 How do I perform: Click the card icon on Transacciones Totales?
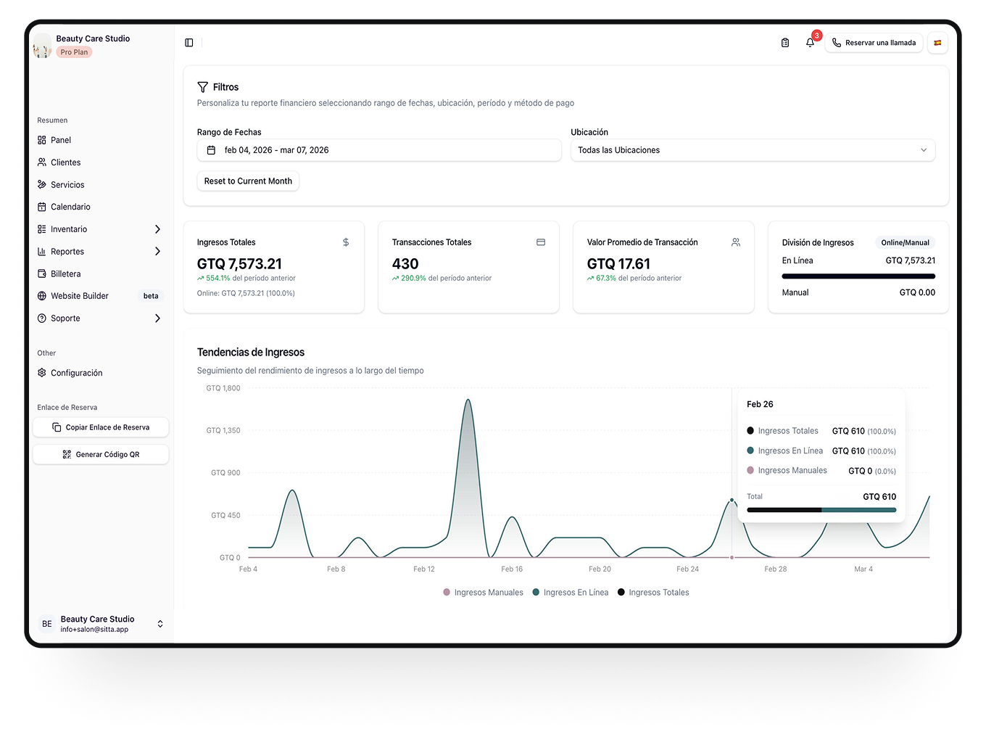[541, 242]
